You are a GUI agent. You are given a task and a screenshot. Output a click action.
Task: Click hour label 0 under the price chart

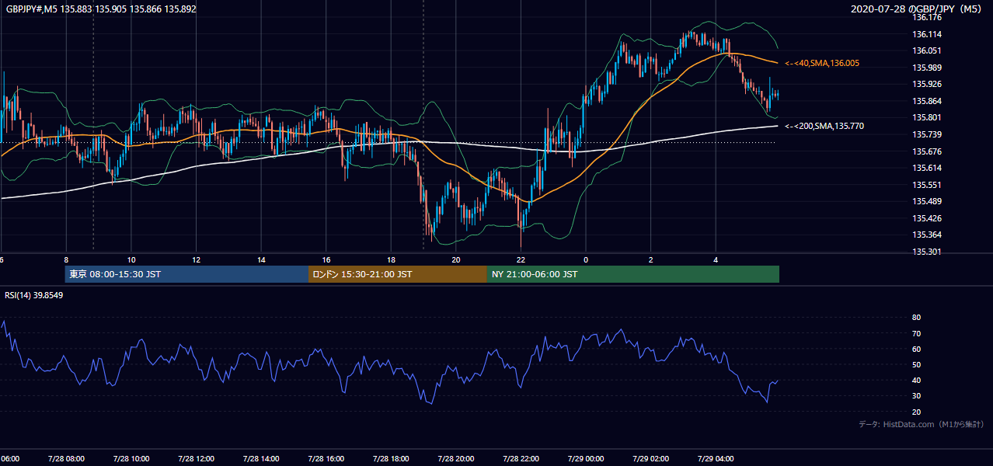[x=586, y=260]
